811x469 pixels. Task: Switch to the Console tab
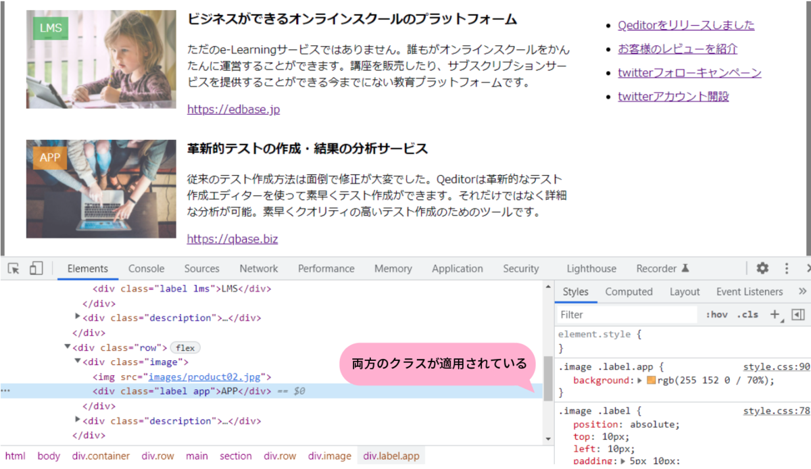[146, 268]
